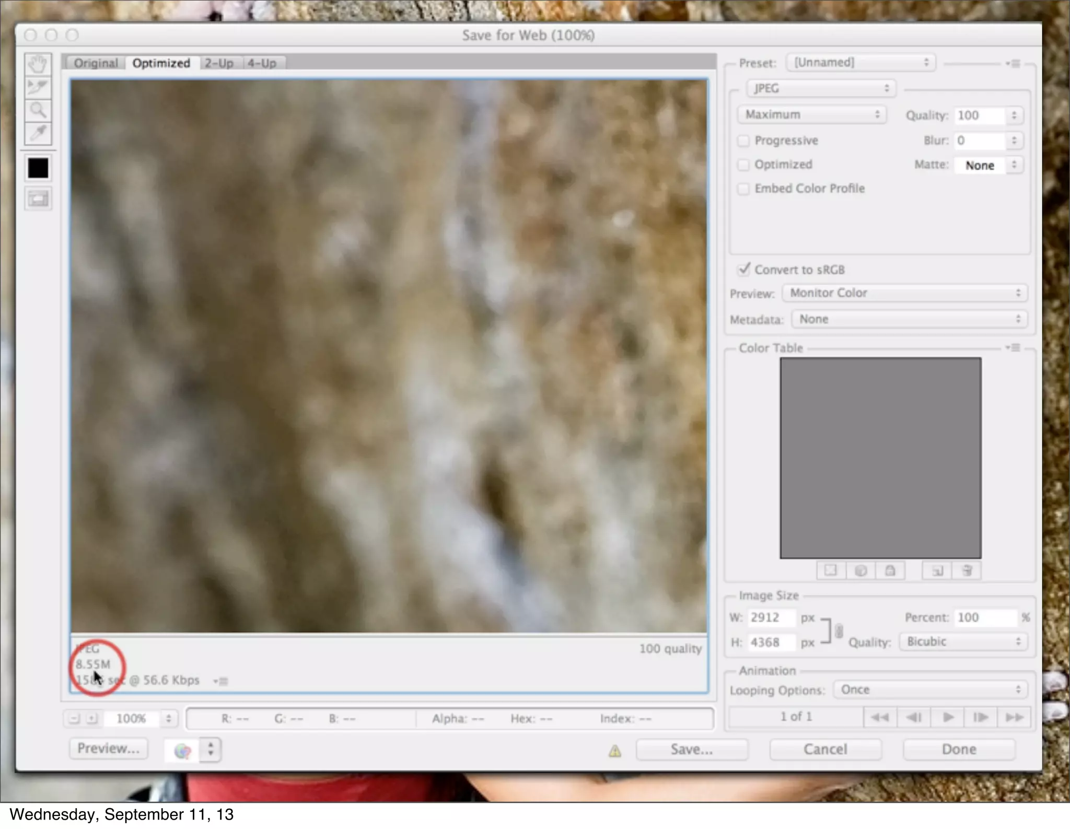Switch to the 2-Up tab
Image resolution: width=1070 pixels, height=829 pixels.
[219, 63]
